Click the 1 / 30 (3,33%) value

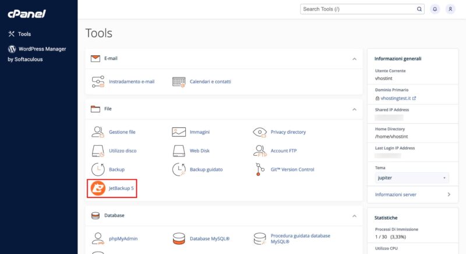point(390,237)
